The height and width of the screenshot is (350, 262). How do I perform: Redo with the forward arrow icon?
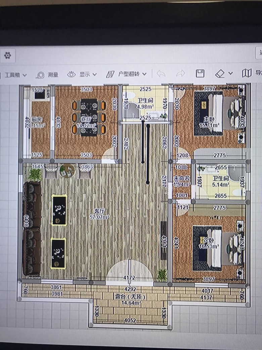click(181, 73)
